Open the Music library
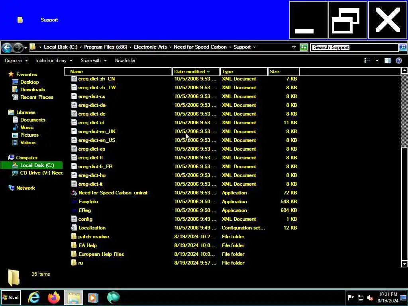The width and height of the screenshot is (408, 306). point(27,127)
